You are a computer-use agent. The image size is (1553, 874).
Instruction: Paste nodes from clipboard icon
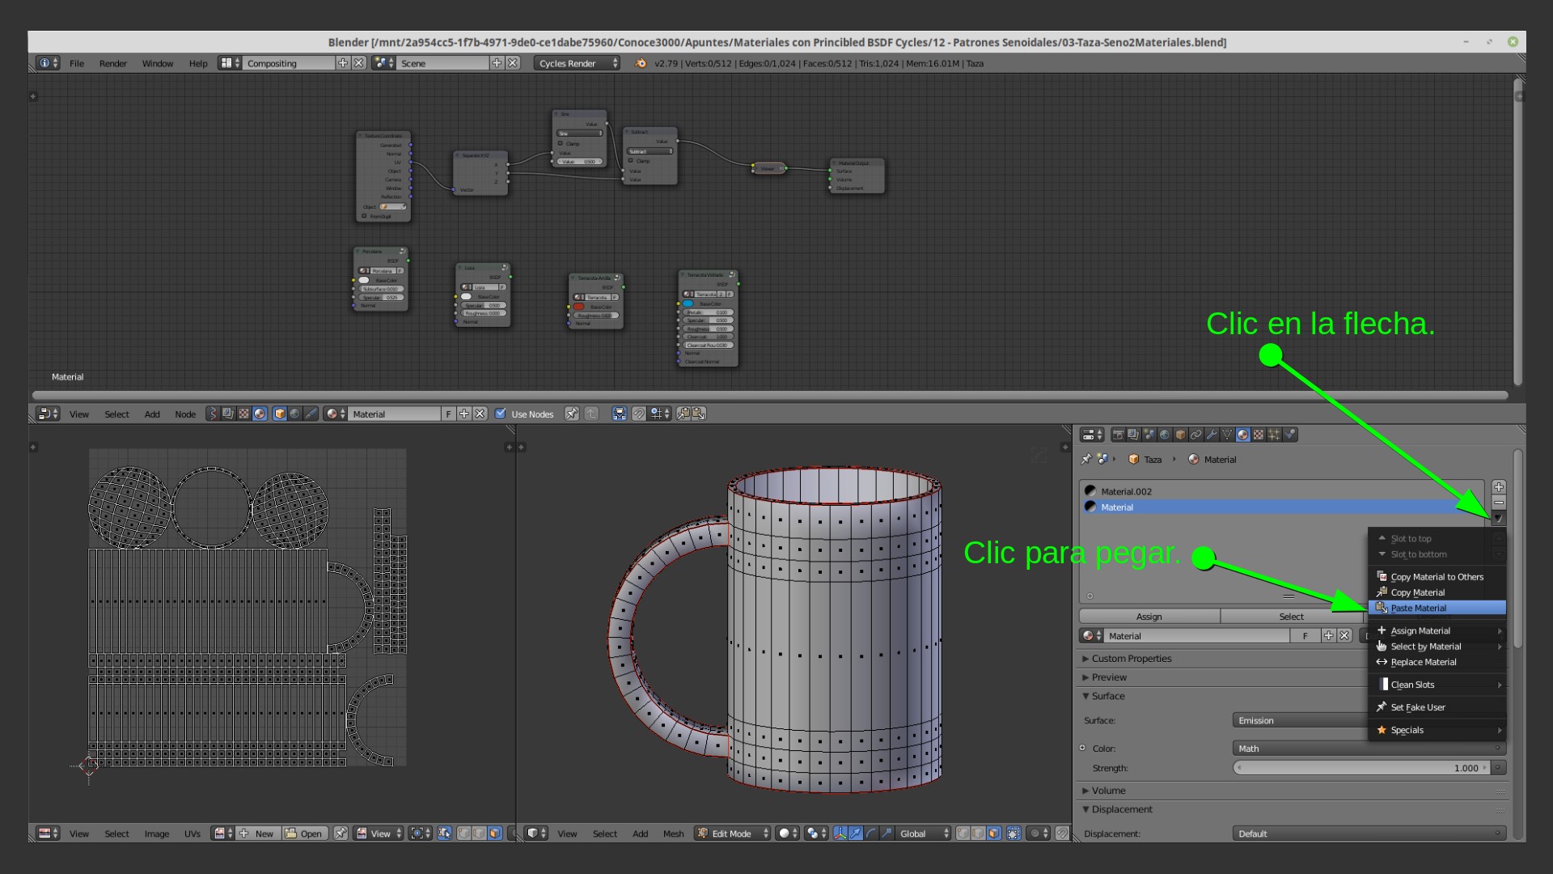[x=699, y=414]
